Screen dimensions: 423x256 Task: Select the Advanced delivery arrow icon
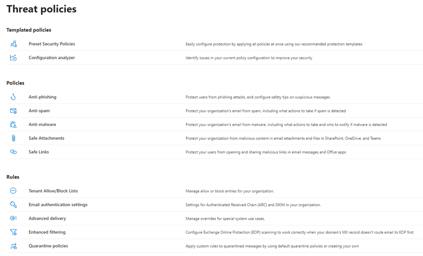[x=13, y=218]
